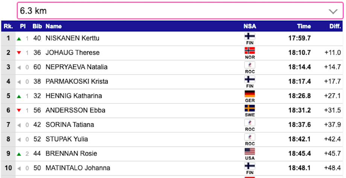The height and width of the screenshot is (178, 346).
Task: Click ROC flag icon for NEPRYAEVA Natalia
Action: [250, 65]
